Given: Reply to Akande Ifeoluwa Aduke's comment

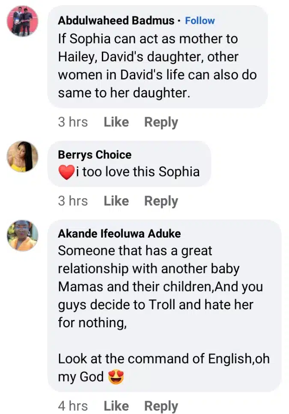Looking at the screenshot, I should [161, 406].
